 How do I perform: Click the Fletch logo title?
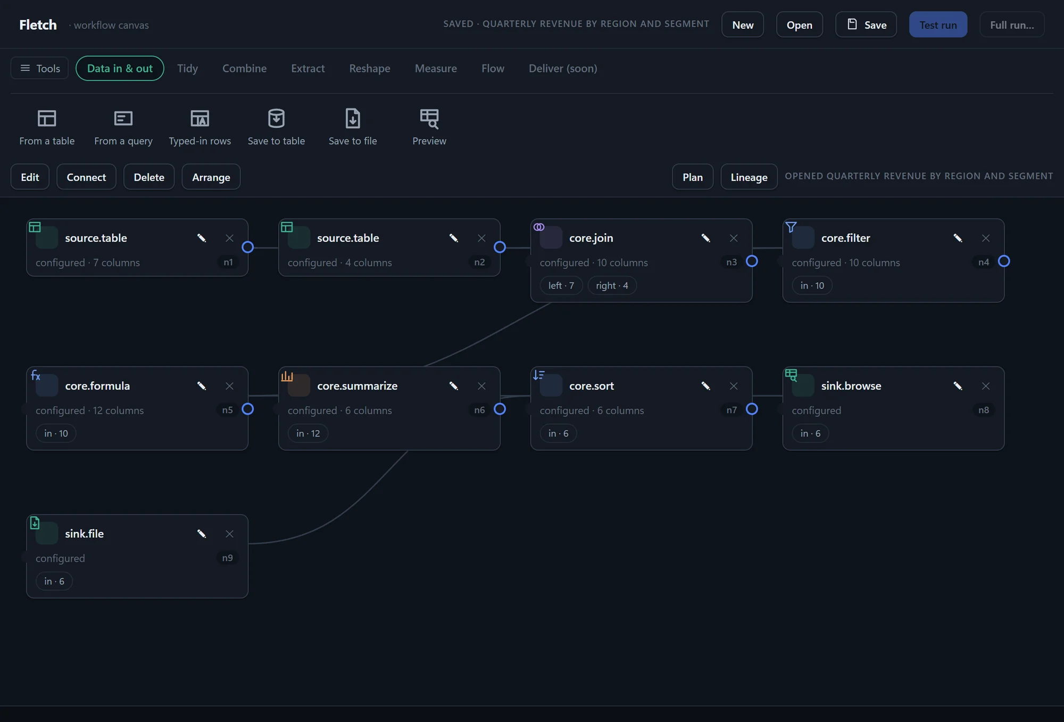coord(38,25)
